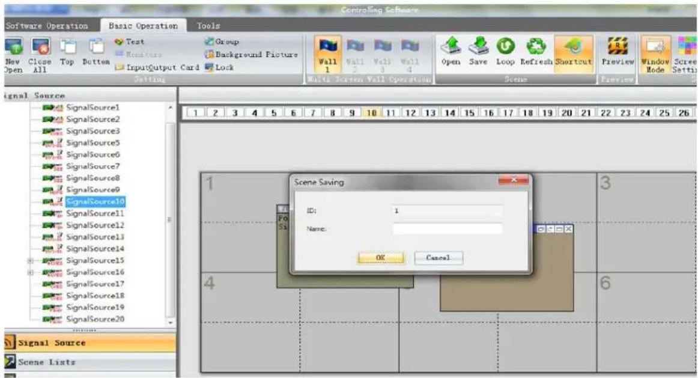Switch to the Basic Operation tab
The image size is (698, 378).
coord(143,26)
